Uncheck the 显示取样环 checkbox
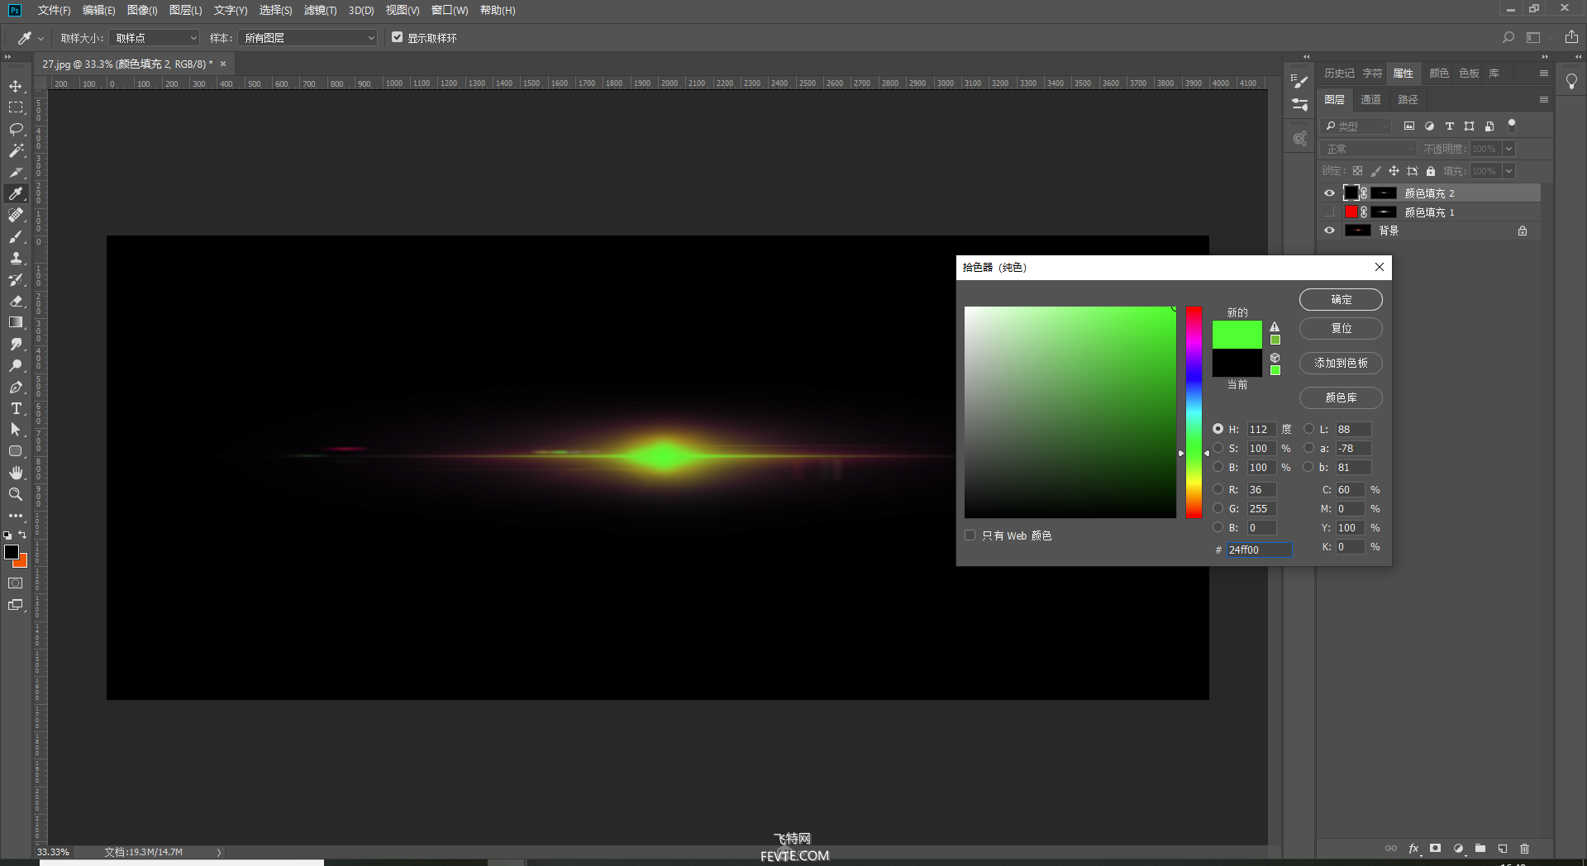Image resolution: width=1587 pixels, height=866 pixels. (397, 37)
